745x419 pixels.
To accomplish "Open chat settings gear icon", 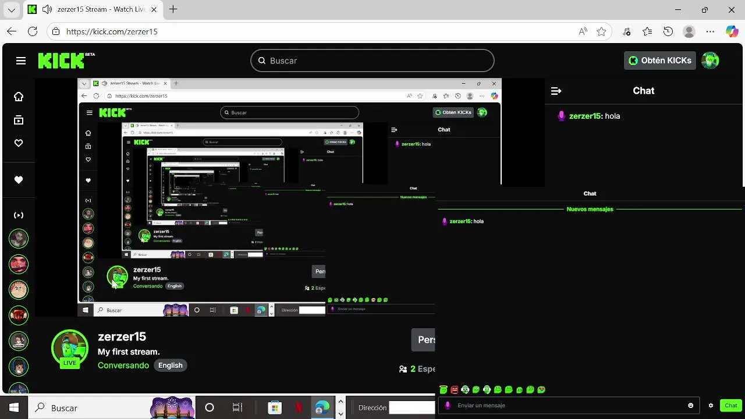I will pos(711,406).
